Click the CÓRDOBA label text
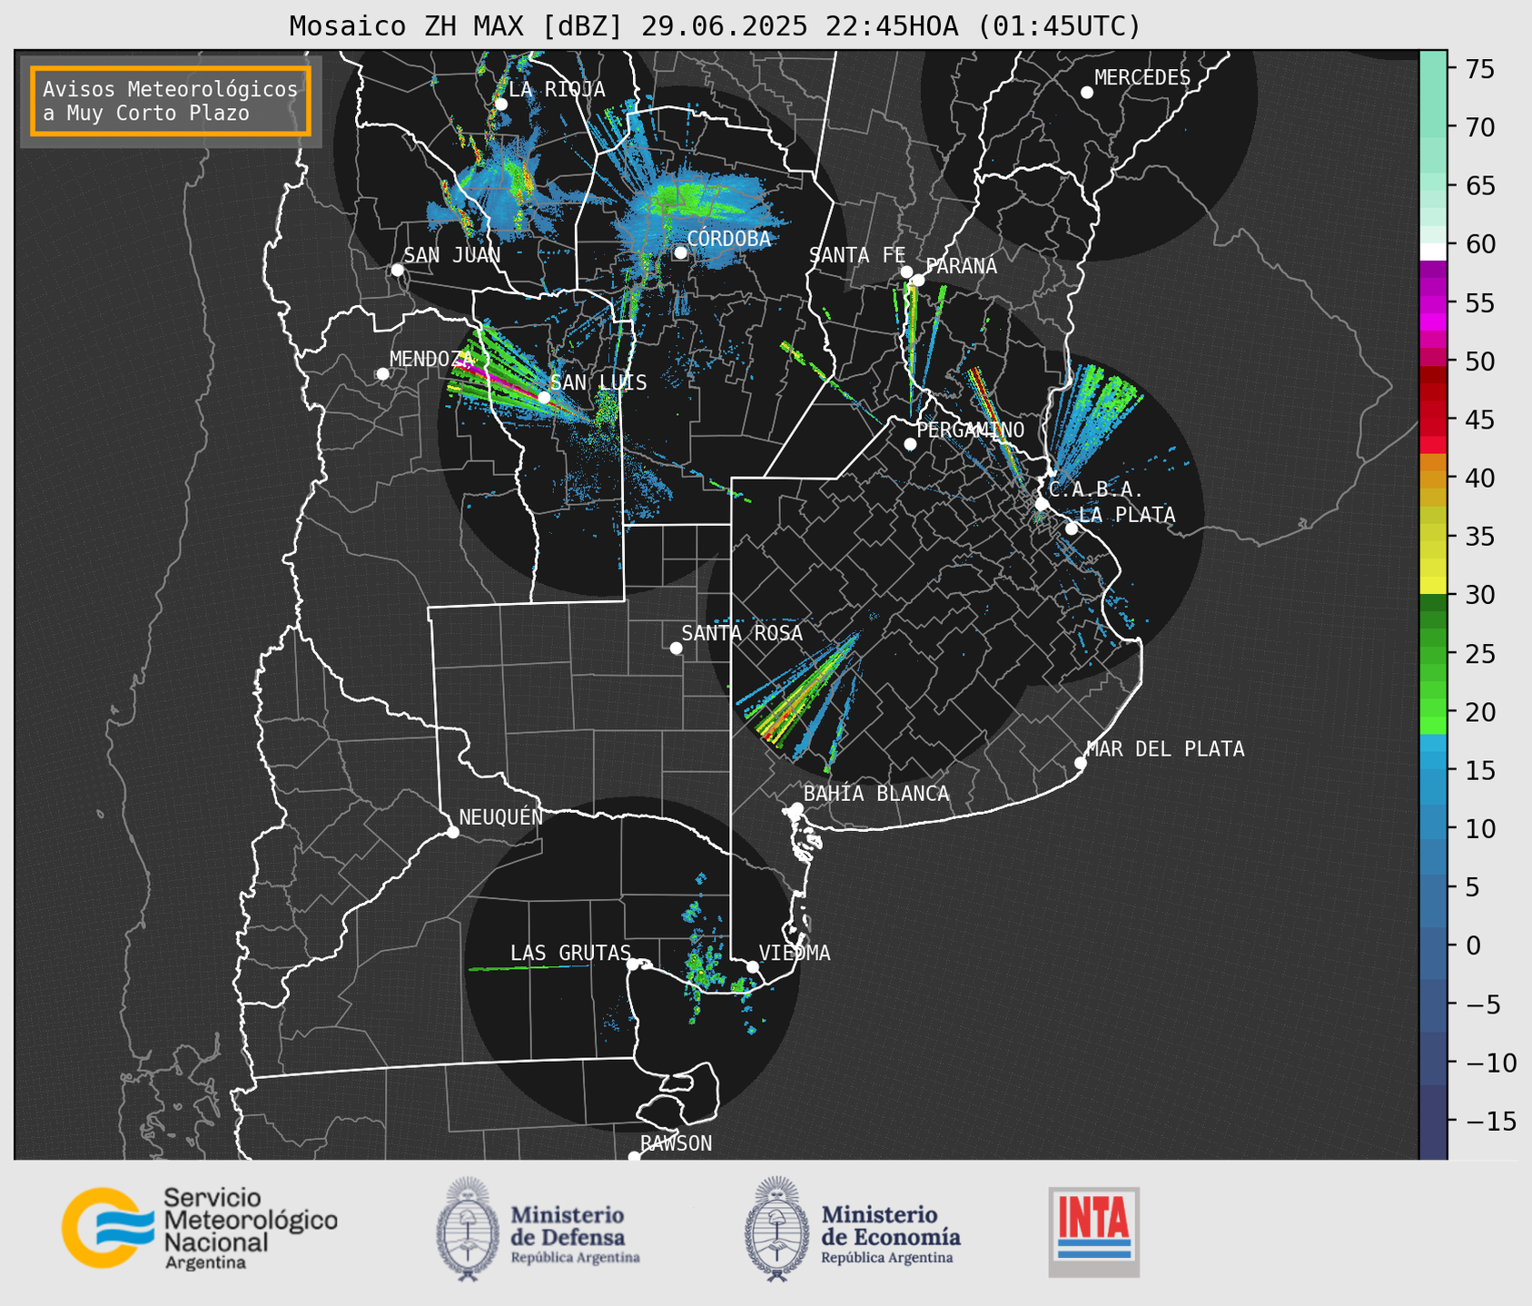This screenshot has width=1532, height=1306. [x=728, y=239]
